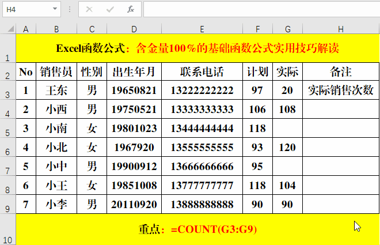The height and width of the screenshot is (245, 380).
Task: Click cell with '实际销售次数'
Action: pos(341,90)
